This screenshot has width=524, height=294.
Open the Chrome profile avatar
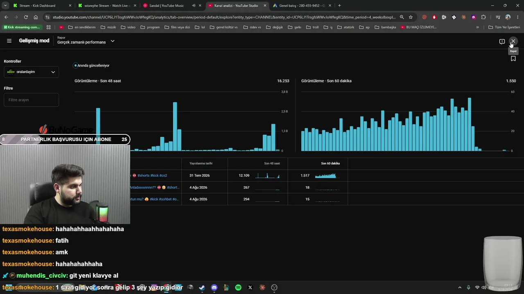[508, 17]
